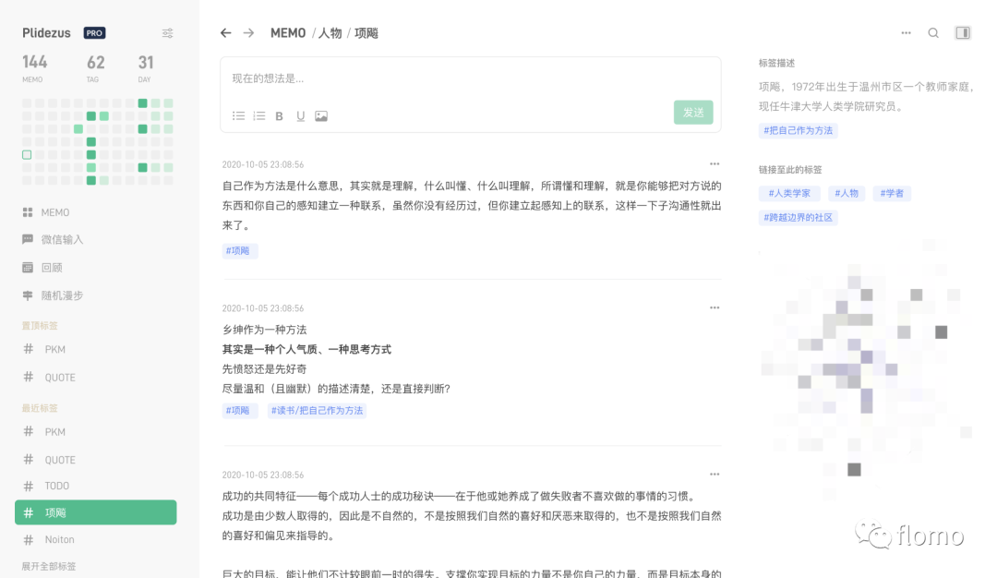Image resolution: width=997 pixels, height=578 pixels.
Task: Toggle the right sidebar panel icon
Action: (x=963, y=33)
